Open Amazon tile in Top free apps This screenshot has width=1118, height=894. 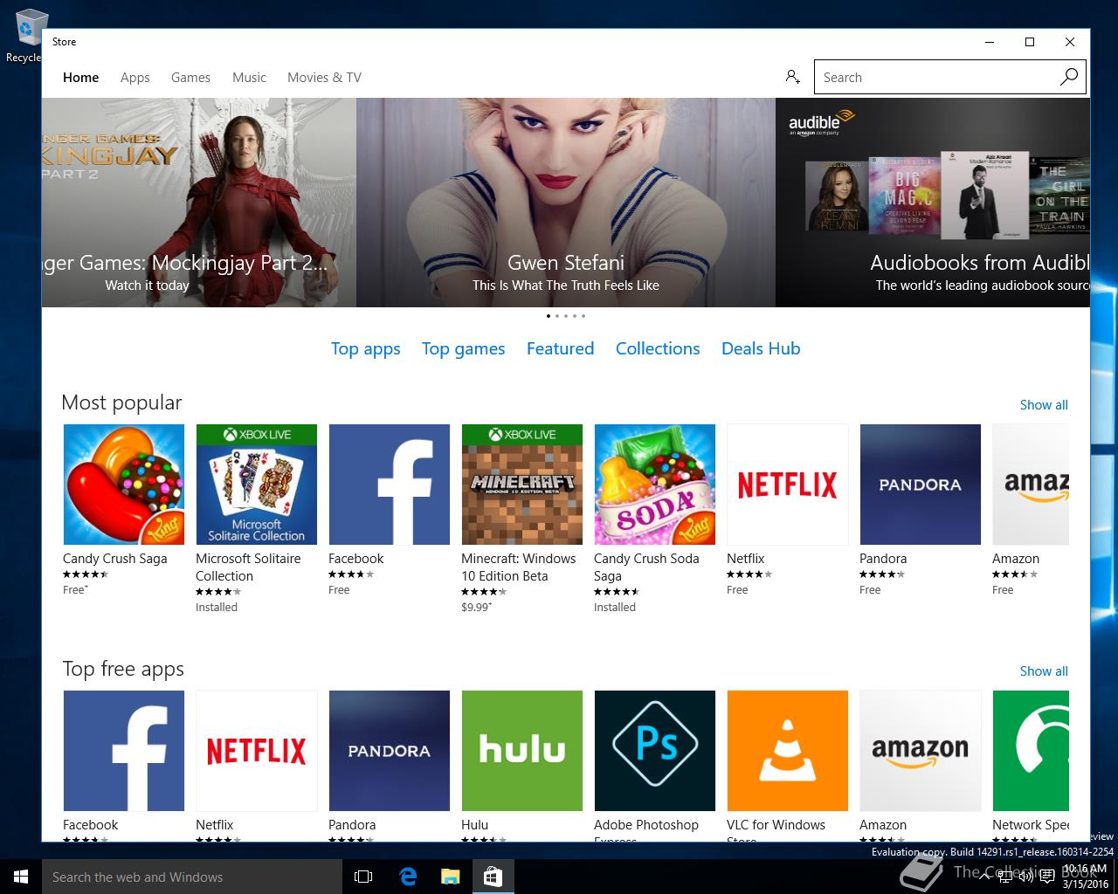point(921,751)
